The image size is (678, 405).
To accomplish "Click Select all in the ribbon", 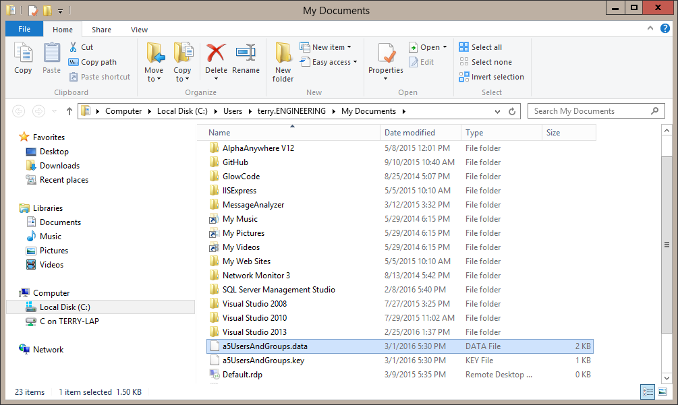I will 481,47.
